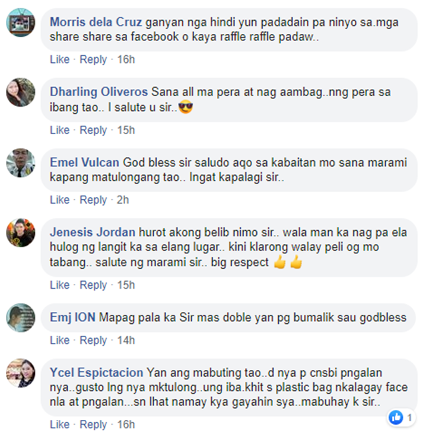The height and width of the screenshot is (433, 445).
Task: Open Ycel Espictacion's profile avatar
Action: tap(21, 373)
